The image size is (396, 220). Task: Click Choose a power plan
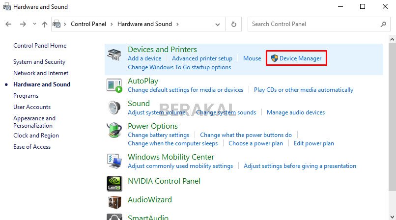pos(255,143)
